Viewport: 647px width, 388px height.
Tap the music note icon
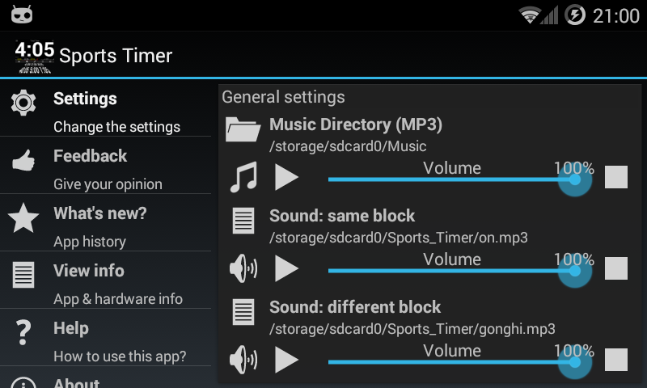point(244,177)
